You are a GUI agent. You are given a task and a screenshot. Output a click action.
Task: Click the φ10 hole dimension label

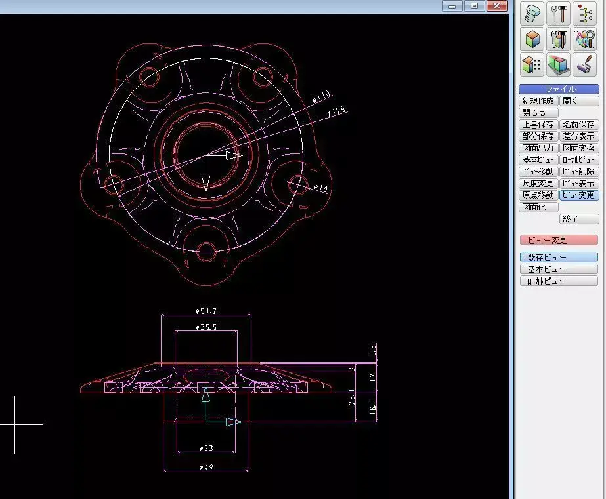pyautogui.click(x=320, y=189)
